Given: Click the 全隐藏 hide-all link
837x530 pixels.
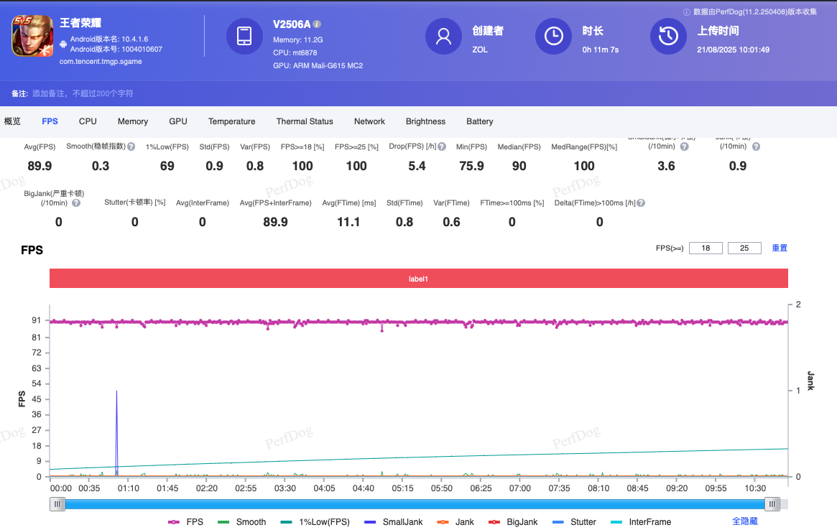Looking at the screenshot, I should 744,521.
